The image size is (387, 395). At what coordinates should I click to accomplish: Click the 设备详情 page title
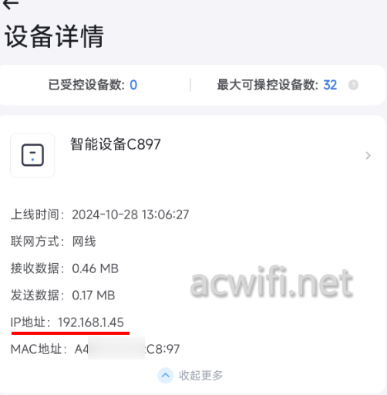click(54, 36)
